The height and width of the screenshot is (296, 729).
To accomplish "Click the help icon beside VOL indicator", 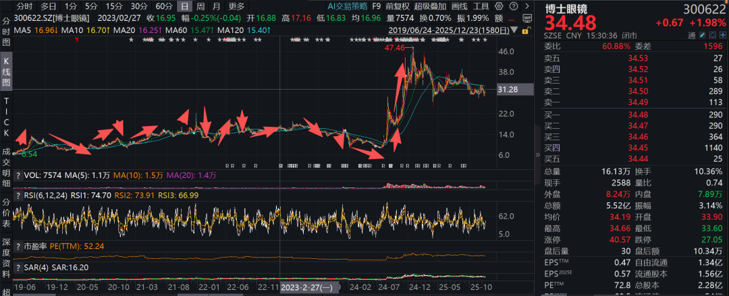I will (x=18, y=175).
